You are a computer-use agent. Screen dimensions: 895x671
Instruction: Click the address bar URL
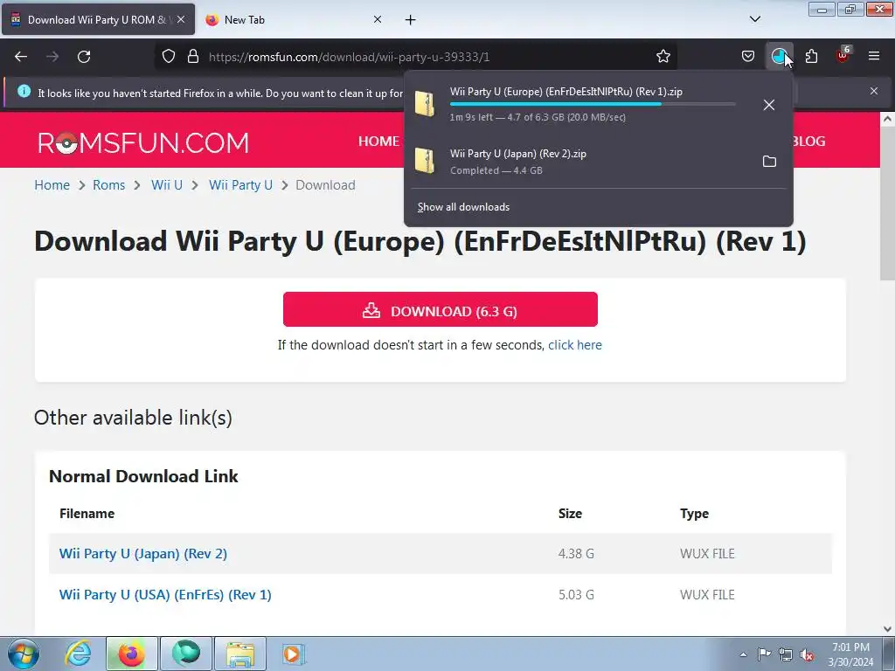[x=350, y=57]
